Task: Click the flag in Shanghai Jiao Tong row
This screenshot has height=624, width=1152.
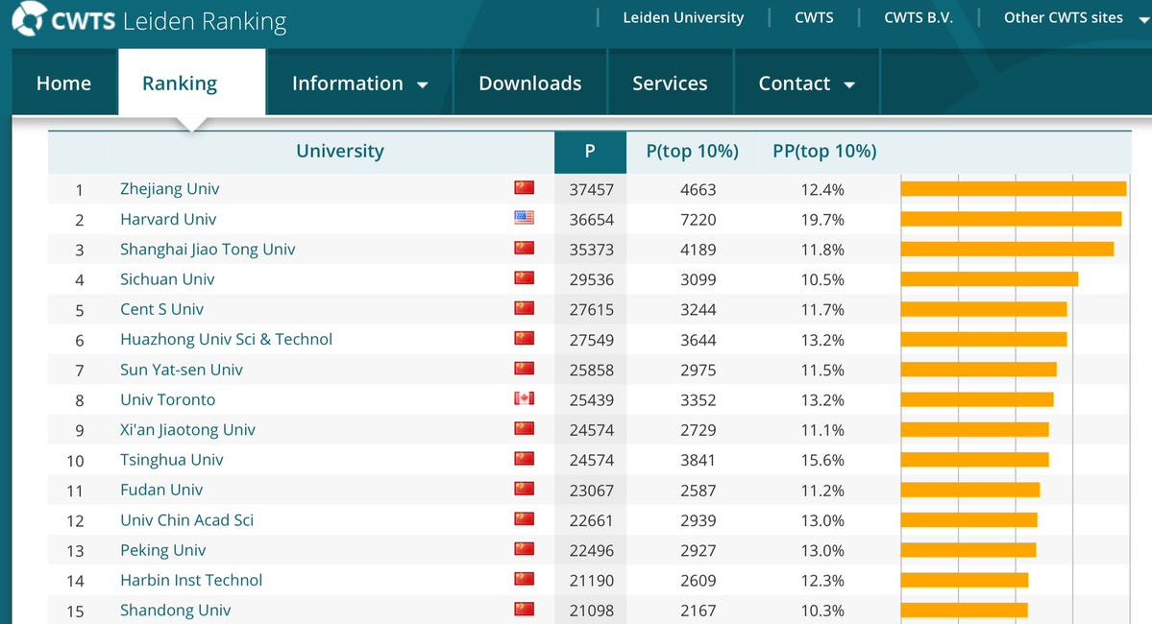Action: point(524,248)
